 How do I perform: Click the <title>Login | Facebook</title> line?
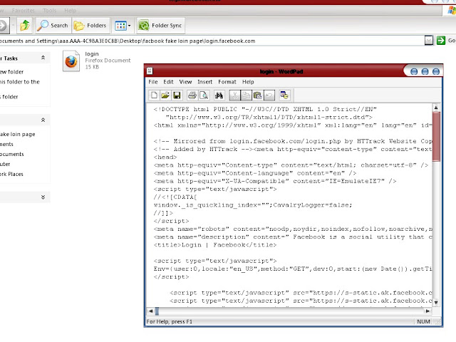pyautogui.click(x=215, y=245)
